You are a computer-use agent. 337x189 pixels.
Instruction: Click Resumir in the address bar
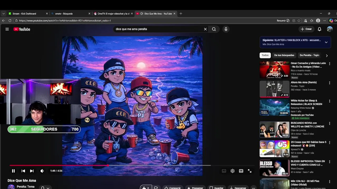point(283,20)
